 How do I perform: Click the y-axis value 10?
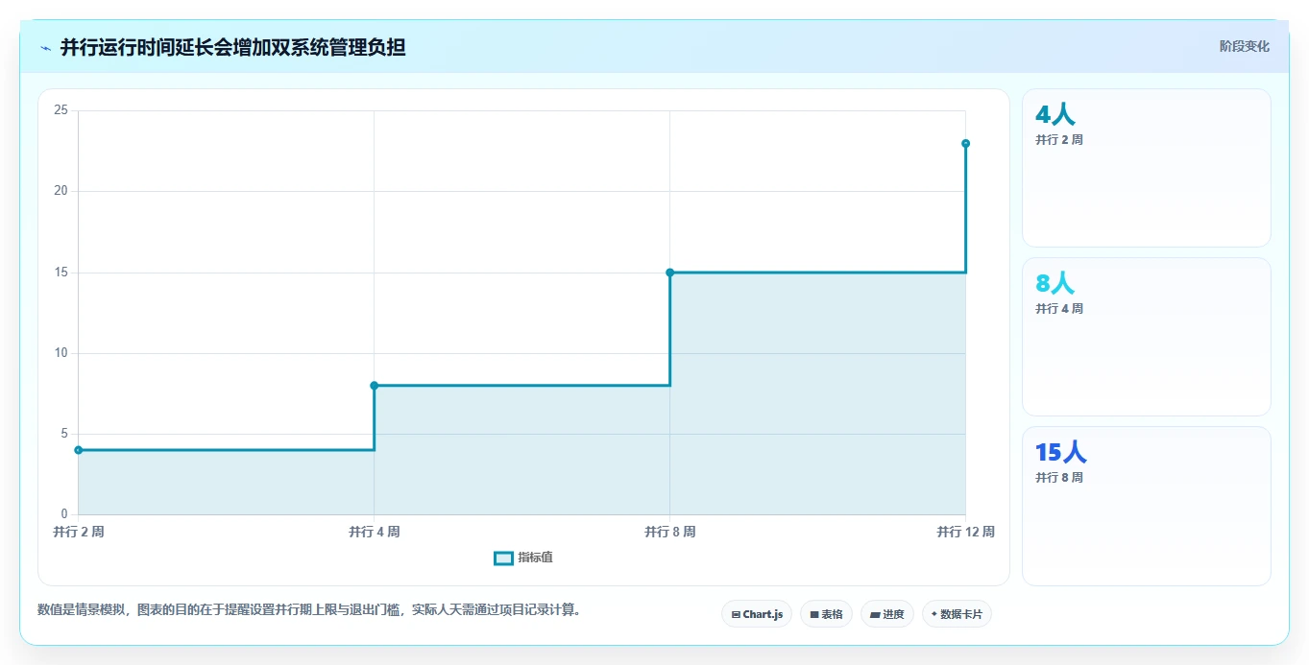point(61,353)
